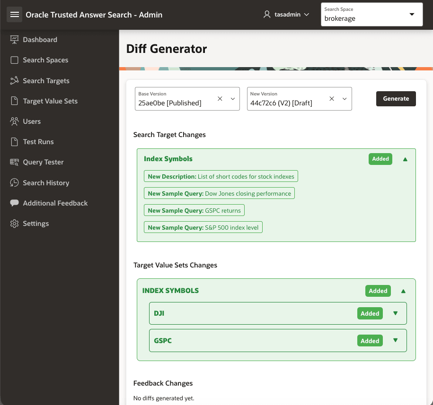Click the Search History clock icon
The width and height of the screenshot is (433, 405).
(x=14, y=183)
